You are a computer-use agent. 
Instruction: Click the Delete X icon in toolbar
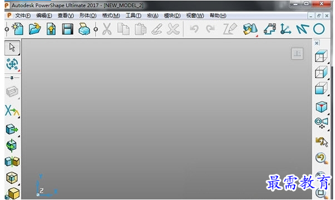(173, 29)
